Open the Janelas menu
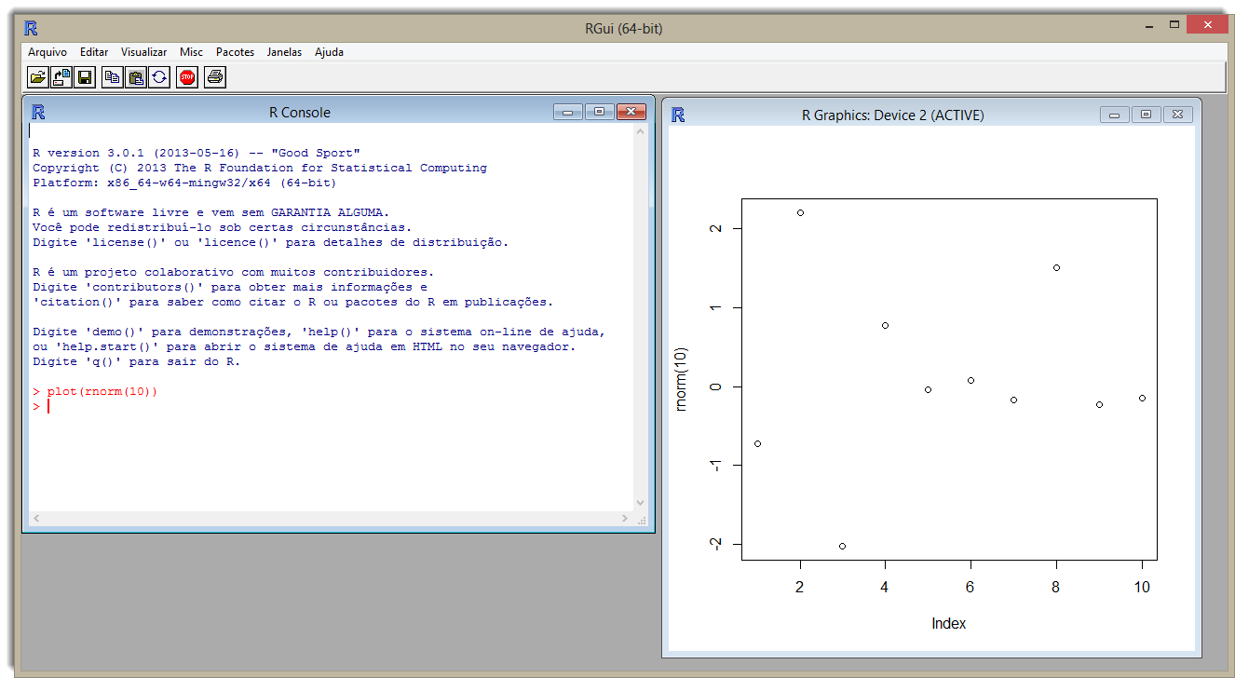This screenshot has height=678, width=1235. [x=285, y=52]
